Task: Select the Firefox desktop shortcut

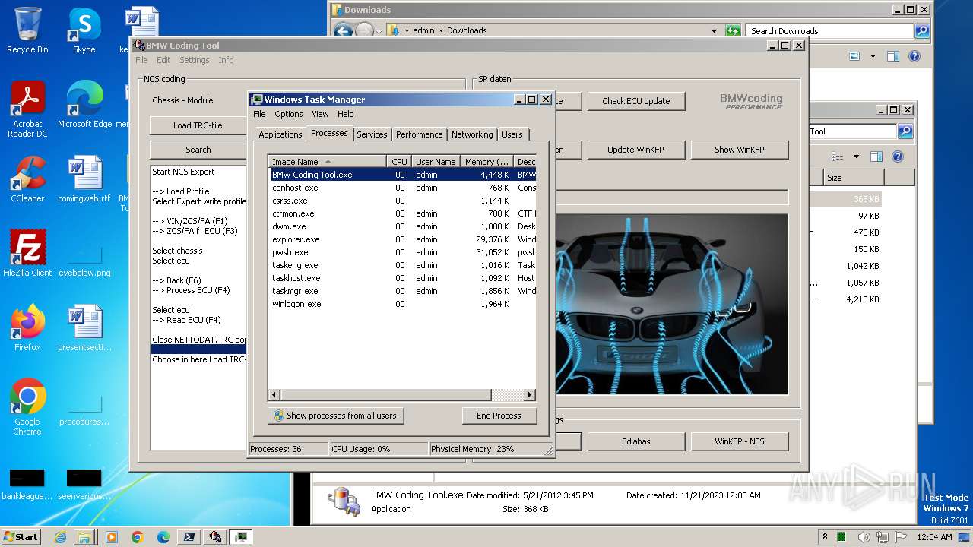Action: click(x=27, y=327)
